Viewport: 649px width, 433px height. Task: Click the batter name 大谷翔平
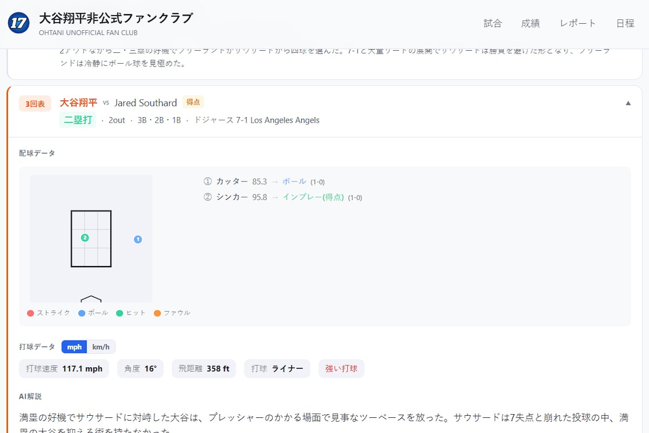coord(78,103)
